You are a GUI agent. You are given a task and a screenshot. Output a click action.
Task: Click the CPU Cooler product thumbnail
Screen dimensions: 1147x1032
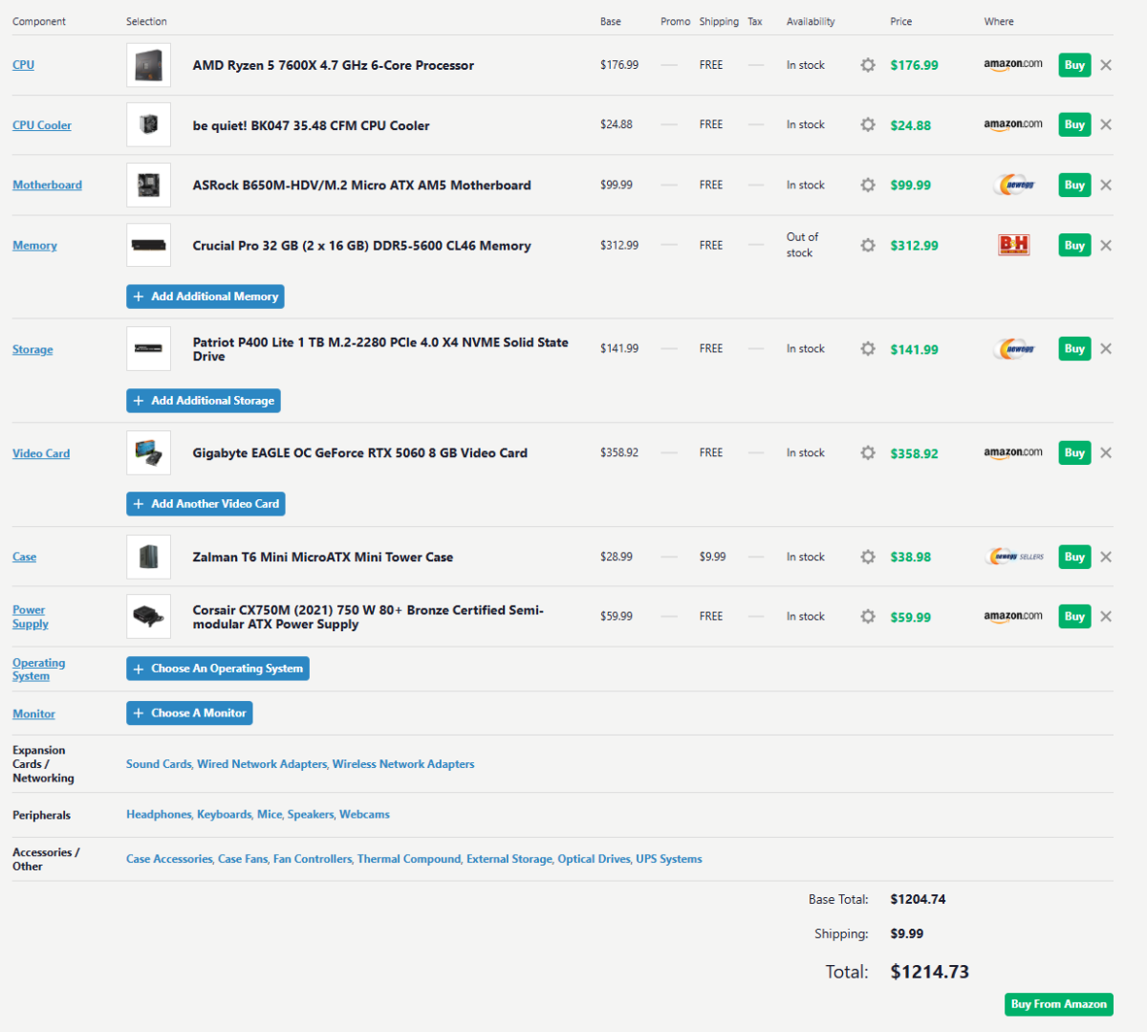coord(148,124)
